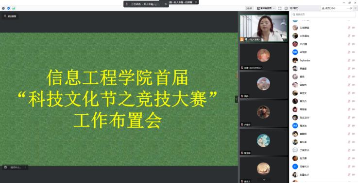
Task: Click the meeting timer 26:57
Action: (x=249, y=8)
